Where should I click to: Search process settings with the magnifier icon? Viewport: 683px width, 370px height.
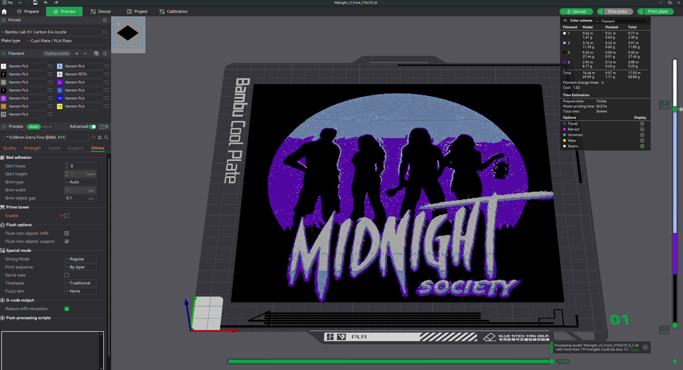(106, 137)
